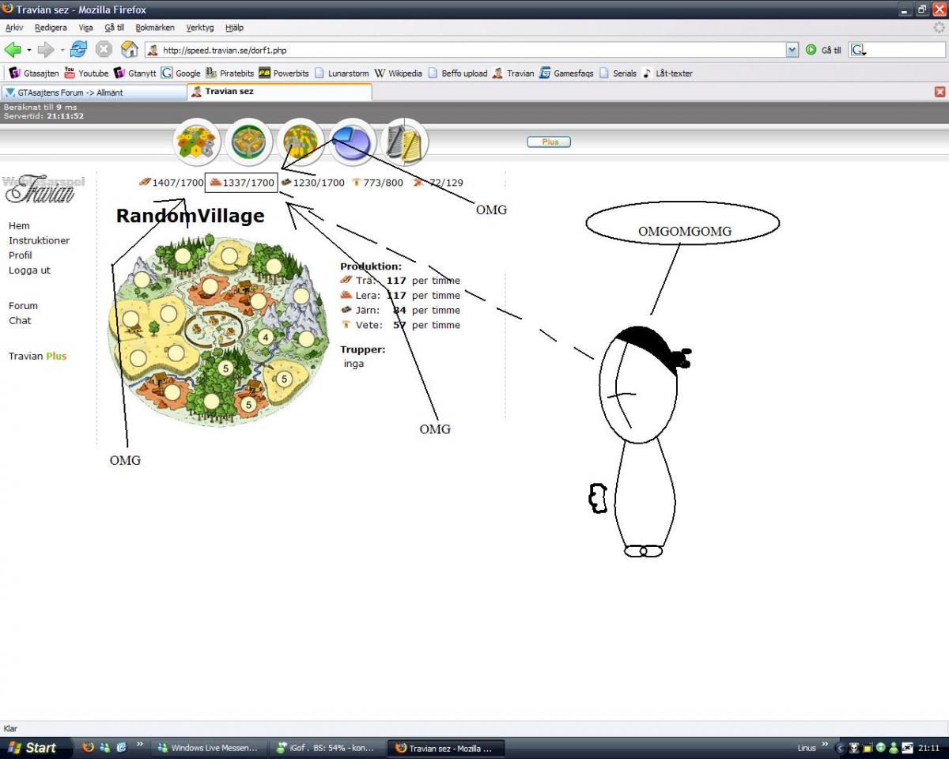Stop loading the page
The width and height of the screenshot is (949, 759).
(104, 50)
